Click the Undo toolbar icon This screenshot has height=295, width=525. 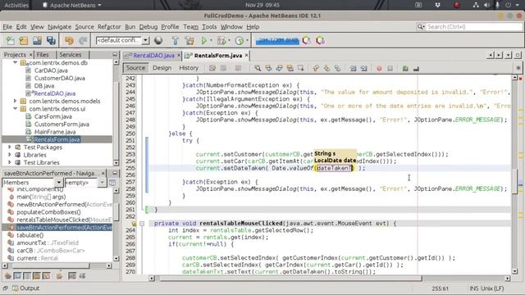coord(69,40)
